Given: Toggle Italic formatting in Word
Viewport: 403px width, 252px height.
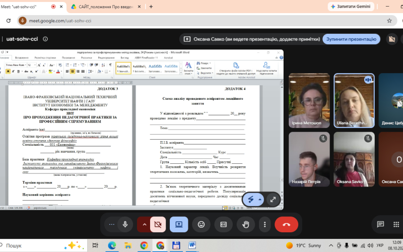Looking at the screenshot, I should coord(13,71).
